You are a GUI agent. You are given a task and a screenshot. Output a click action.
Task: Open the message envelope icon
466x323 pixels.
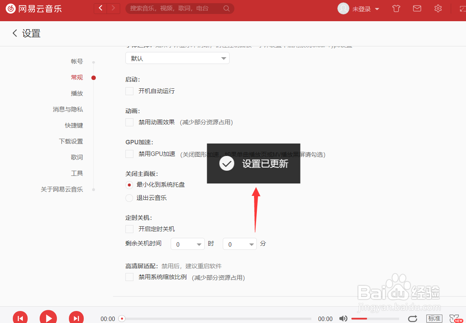(x=417, y=8)
